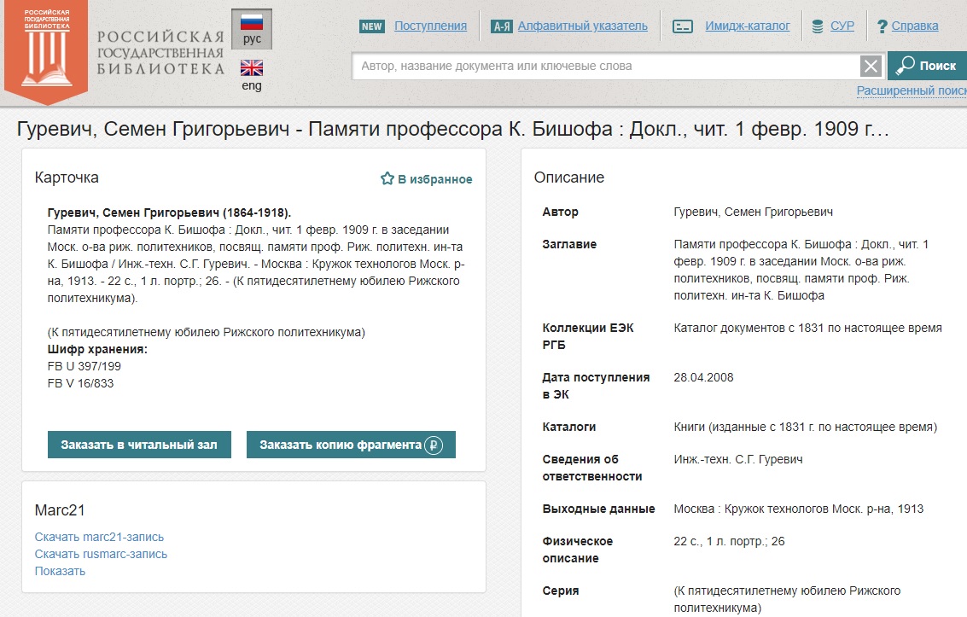Click the А-Я alphabetical index icon
The height and width of the screenshot is (617, 967).
(502, 26)
